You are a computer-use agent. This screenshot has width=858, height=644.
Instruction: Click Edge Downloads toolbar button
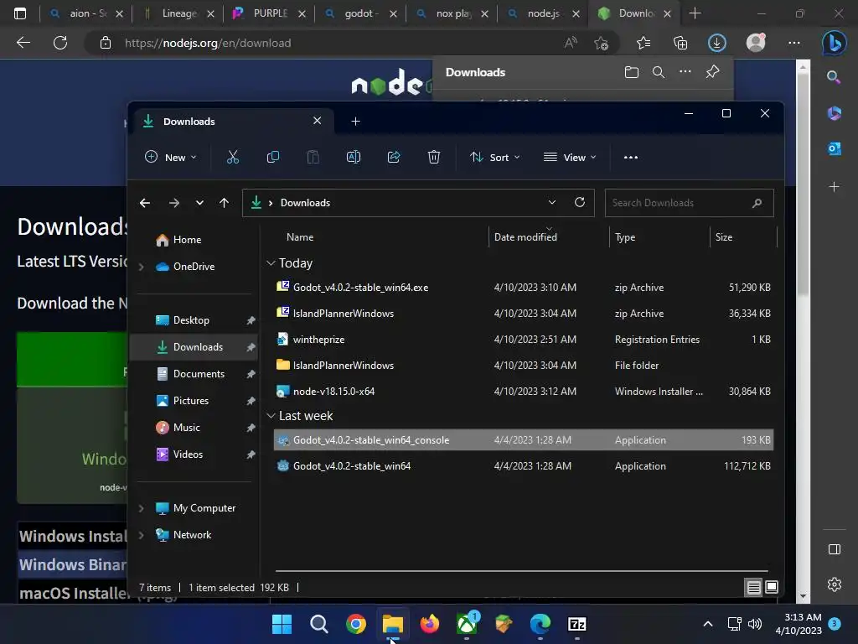pyautogui.click(x=717, y=43)
